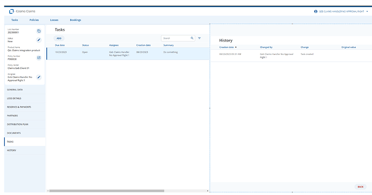372x195 pixels.
Task: Open the Bookings top tab
Action: [75, 20]
